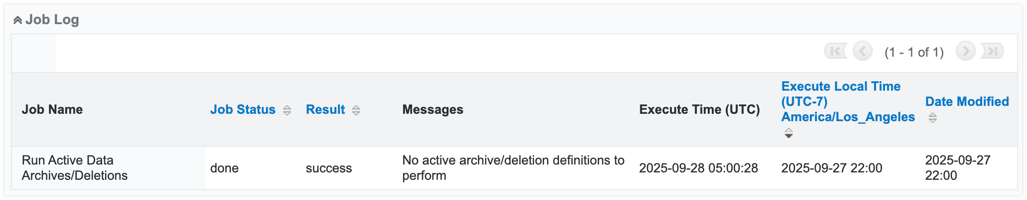The image size is (1027, 200).
Task: Click sort arrows under Date Modified
Action: coord(932,118)
